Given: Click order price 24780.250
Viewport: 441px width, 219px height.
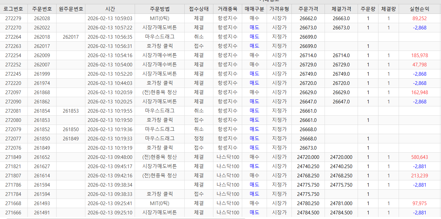Looking at the screenshot, I should (x=308, y=203).
